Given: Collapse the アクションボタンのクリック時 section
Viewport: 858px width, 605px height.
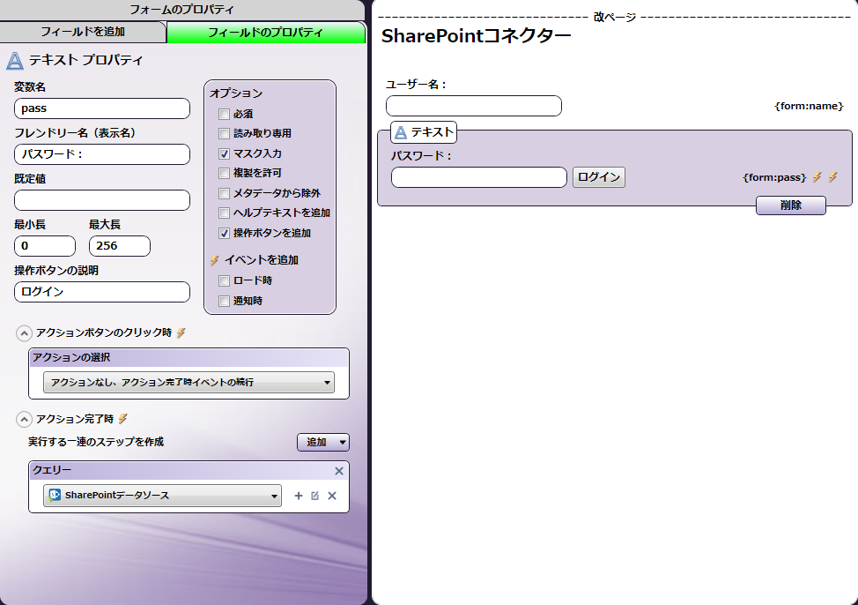Looking at the screenshot, I should coord(24,332).
